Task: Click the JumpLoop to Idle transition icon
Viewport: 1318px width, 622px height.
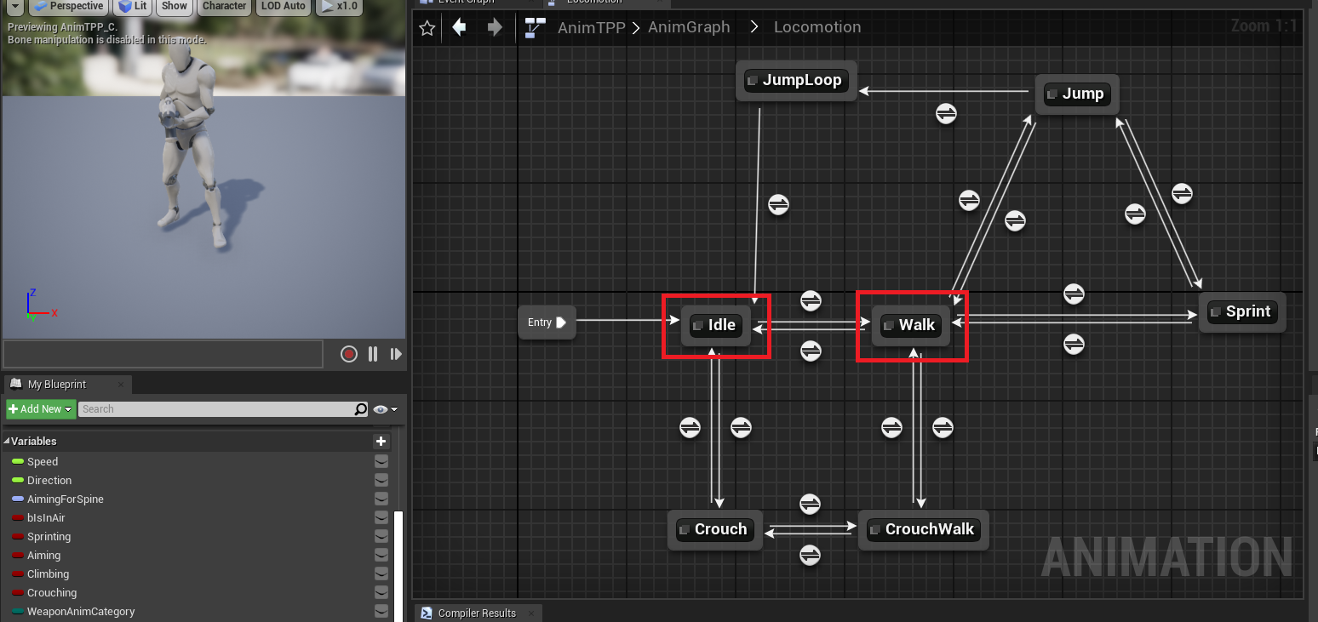Action: pyautogui.click(x=778, y=204)
